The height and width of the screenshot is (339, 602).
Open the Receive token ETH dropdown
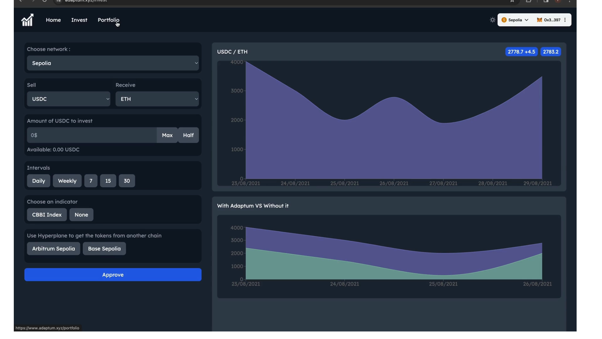point(157,99)
